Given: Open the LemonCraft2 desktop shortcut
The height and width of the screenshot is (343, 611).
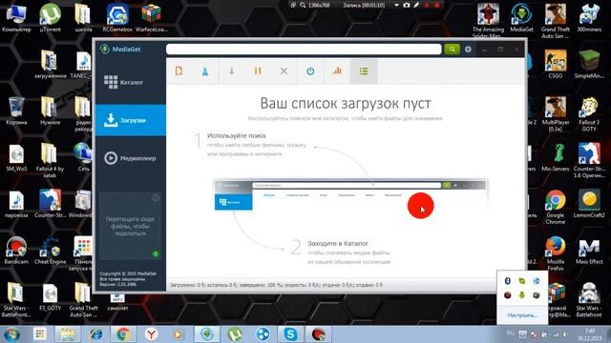Looking at the screenshot, I should [589, 203].
